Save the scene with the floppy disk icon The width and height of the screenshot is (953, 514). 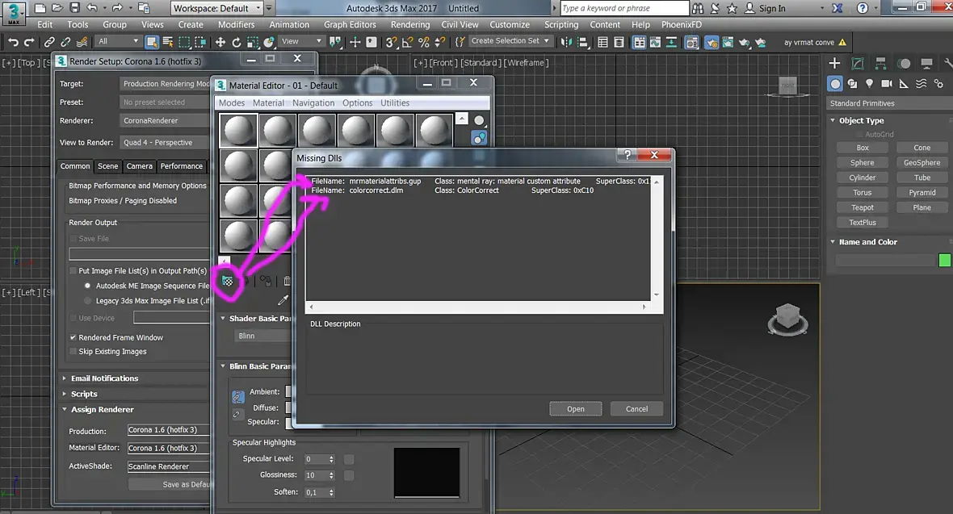pos(74,8)
